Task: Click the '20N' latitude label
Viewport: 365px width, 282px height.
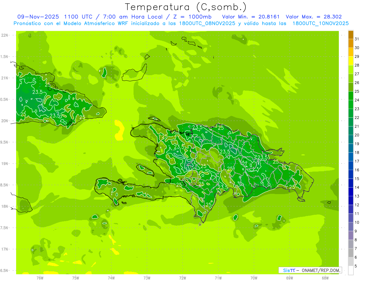Action: click(5, 121)
